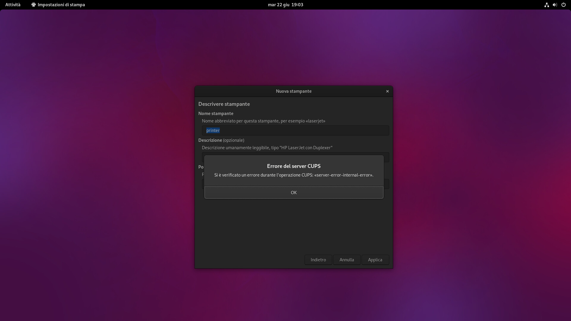The width and height of the screenshot is (571, 321).
Task: Click the Descrizione (opzionale) label
Action: tap(221, 140)
